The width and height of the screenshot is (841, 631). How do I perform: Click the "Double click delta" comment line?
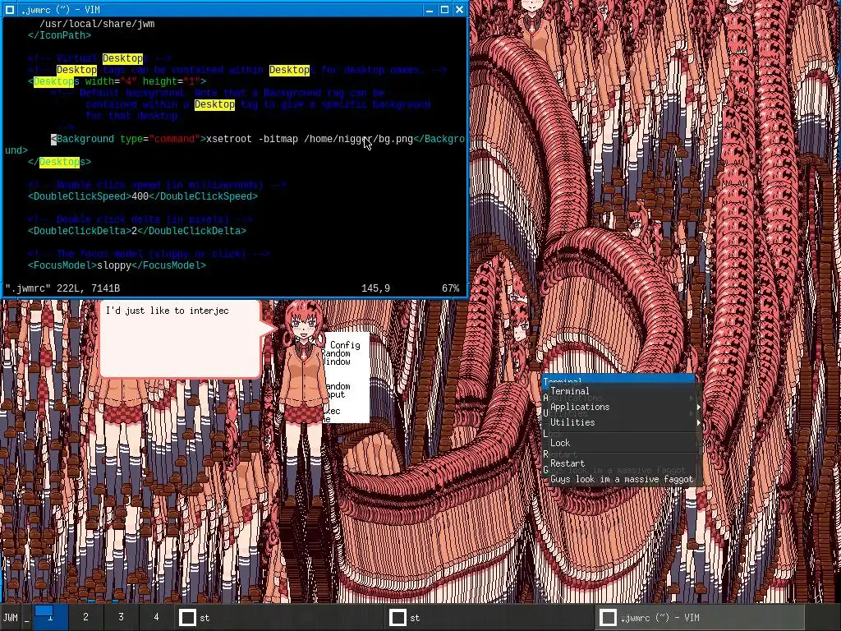coord(140,219)
